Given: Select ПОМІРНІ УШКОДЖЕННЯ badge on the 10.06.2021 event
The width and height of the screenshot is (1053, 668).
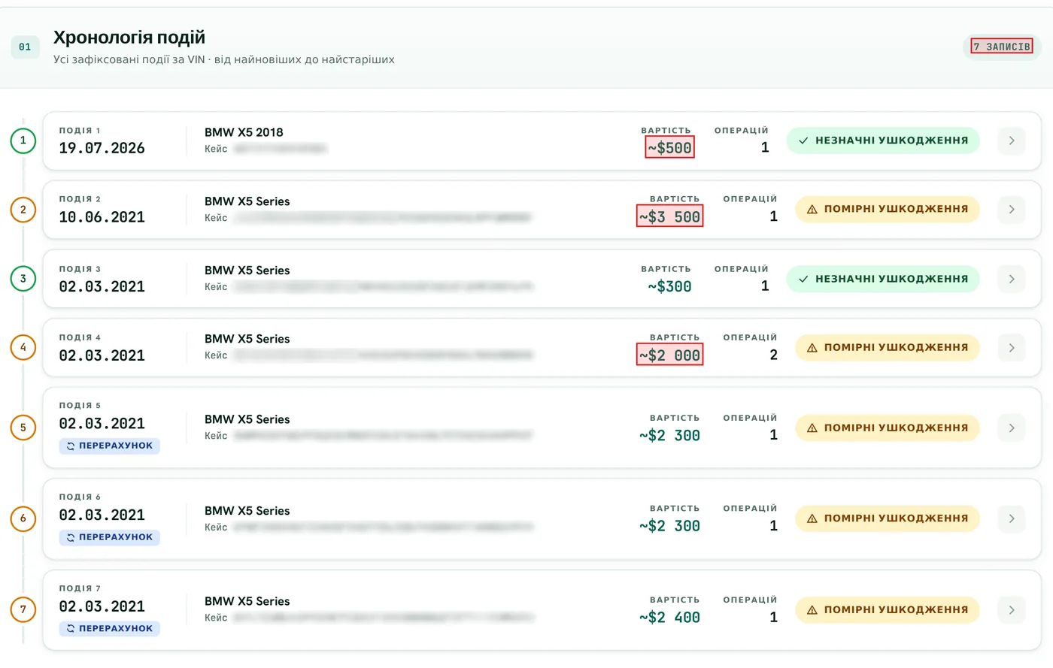Looking at the screenshot, I should click(x=888, y=210).
